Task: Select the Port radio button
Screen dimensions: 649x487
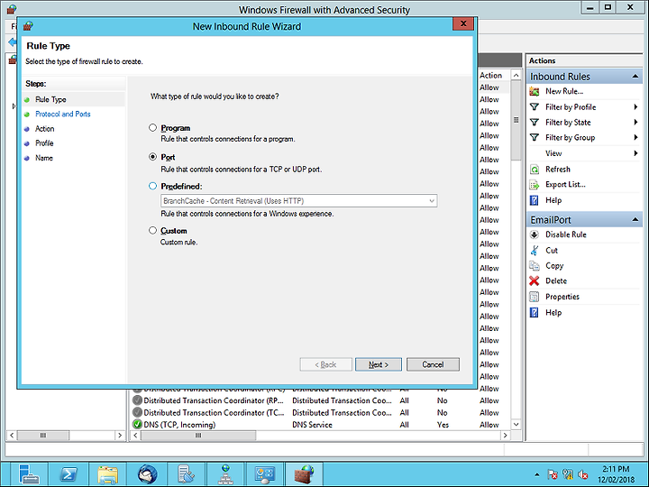Action: pyautogui.click(x=152, y=157)
